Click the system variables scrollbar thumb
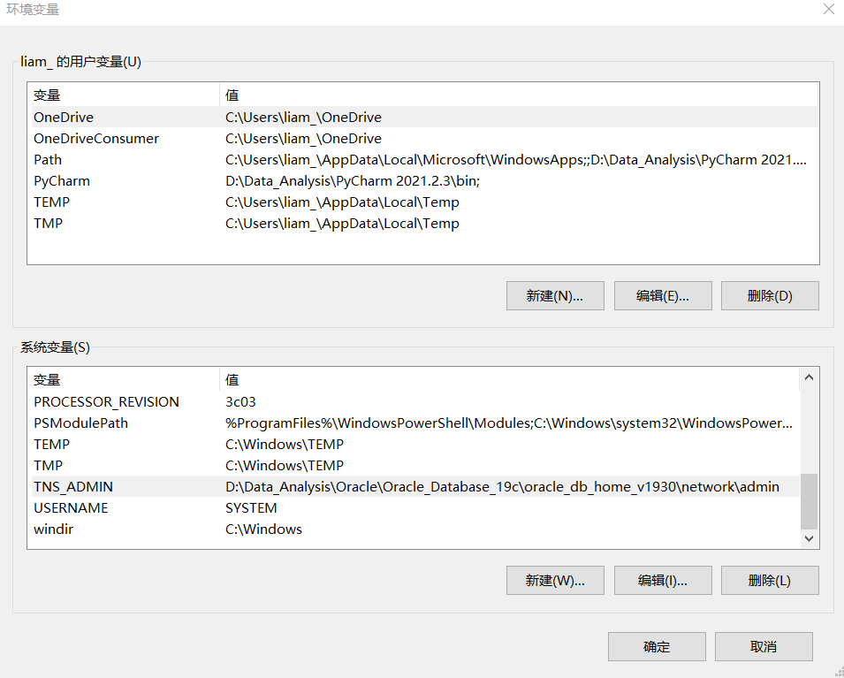 pos(809,501)
